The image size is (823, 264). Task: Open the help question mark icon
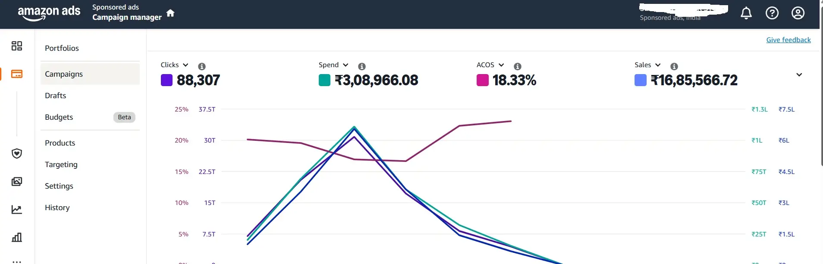772,13
